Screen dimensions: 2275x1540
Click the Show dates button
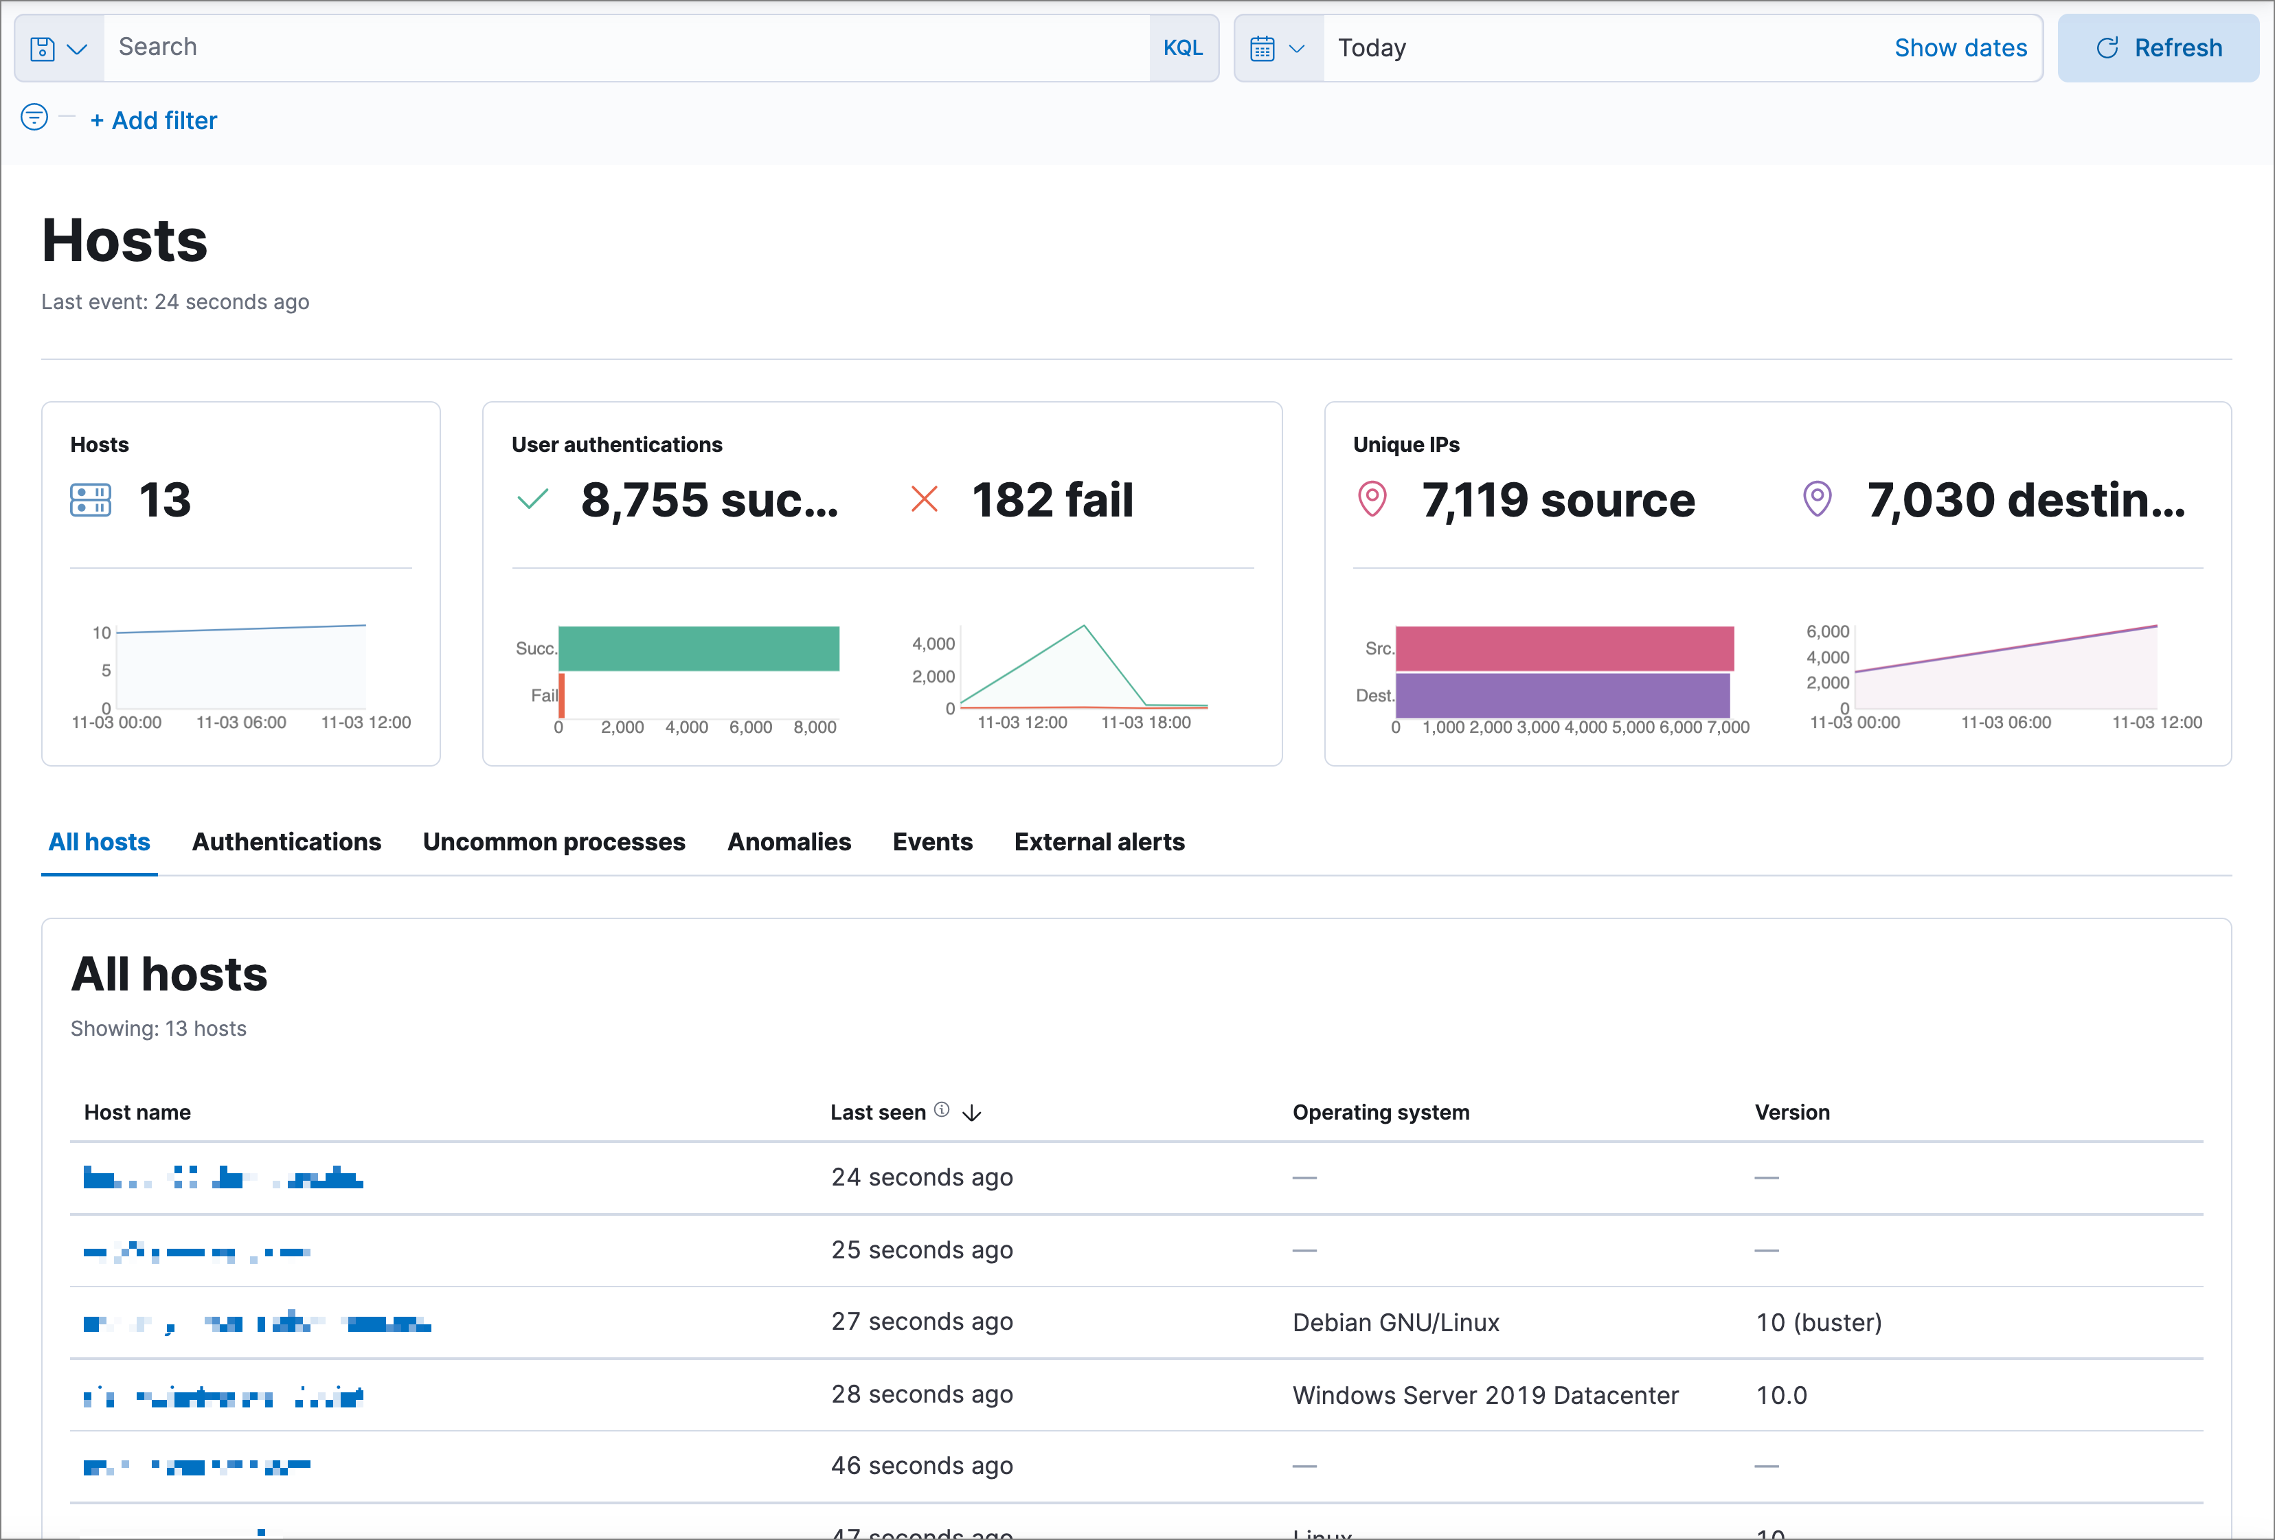1959,47
